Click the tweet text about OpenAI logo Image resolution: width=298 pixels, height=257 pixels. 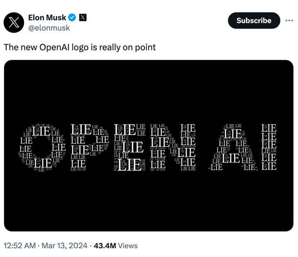pos(79,47)
